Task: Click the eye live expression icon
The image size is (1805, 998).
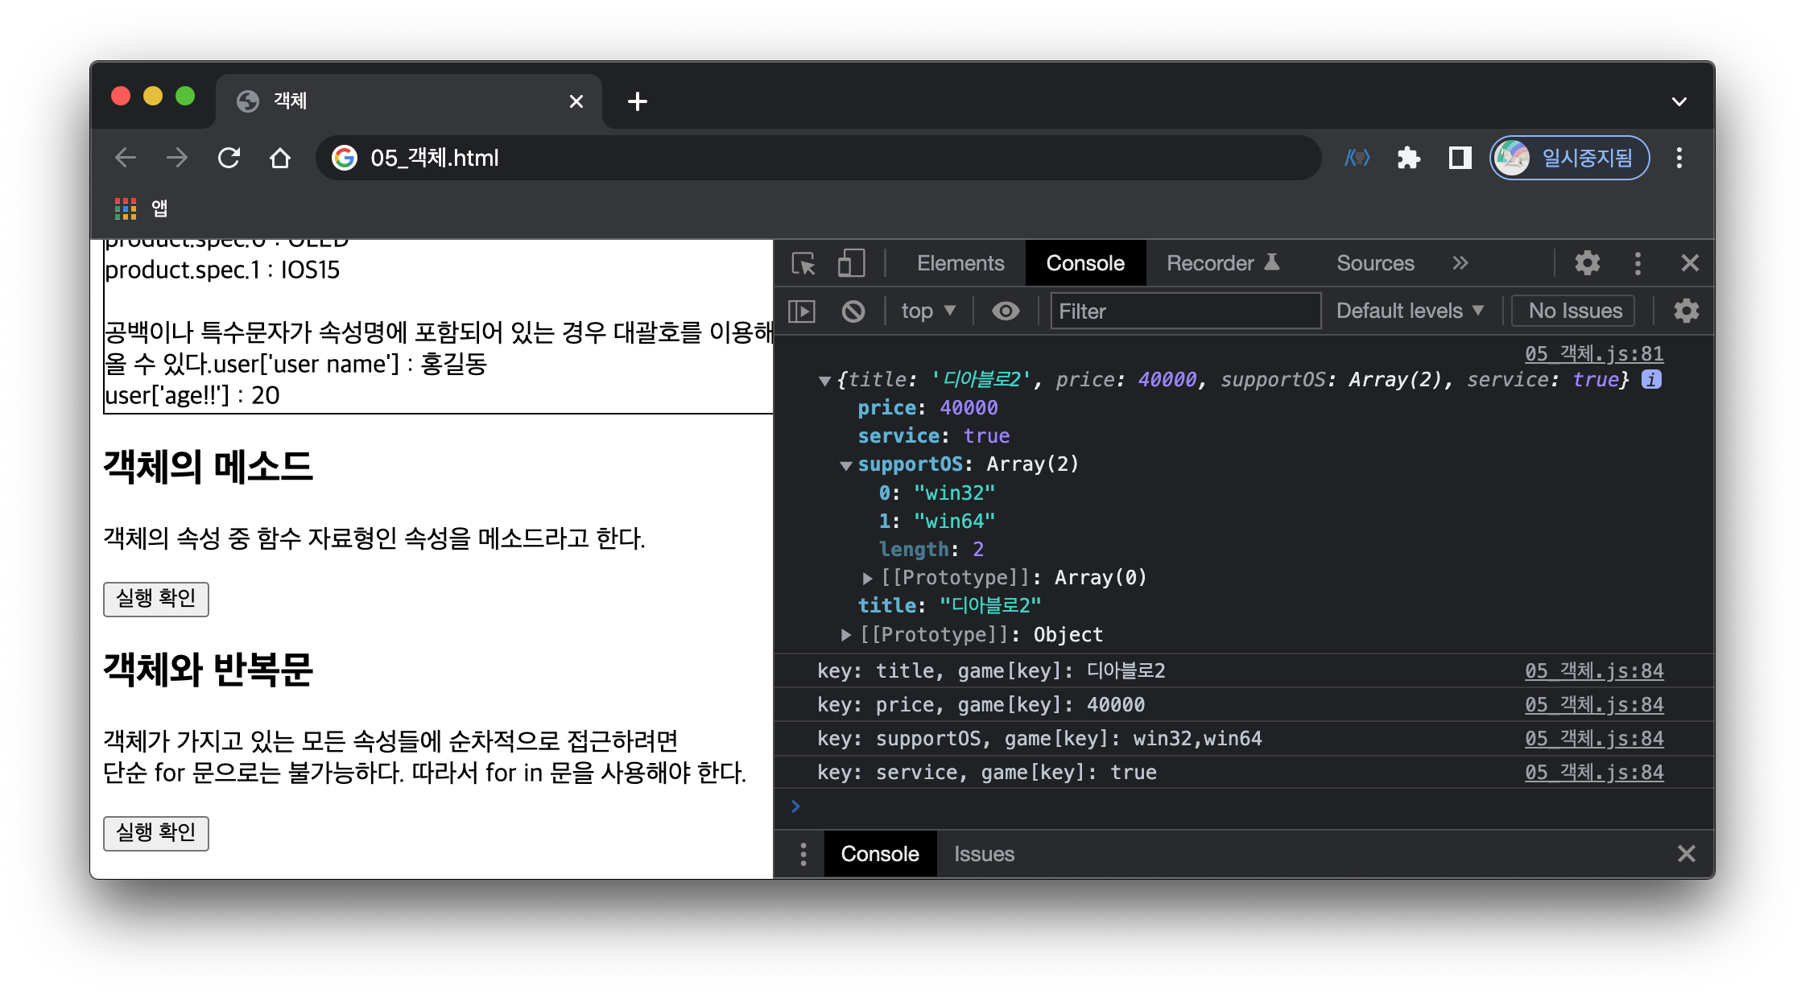Action: (x=1005, y=311)
